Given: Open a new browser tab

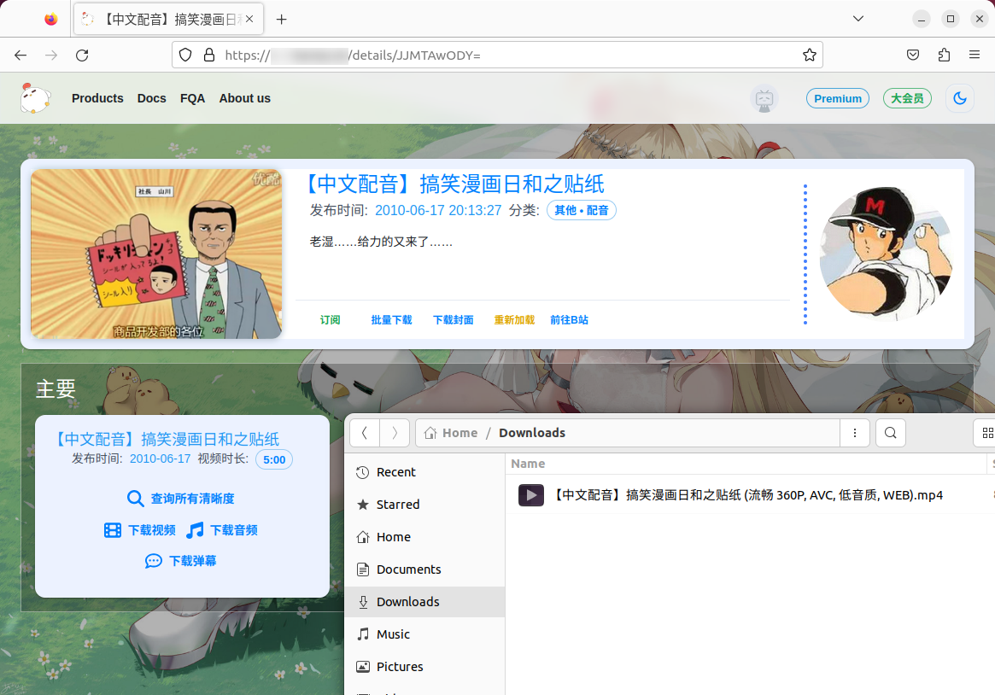Looking at the screenshot, I should click(x=282, y=19).
